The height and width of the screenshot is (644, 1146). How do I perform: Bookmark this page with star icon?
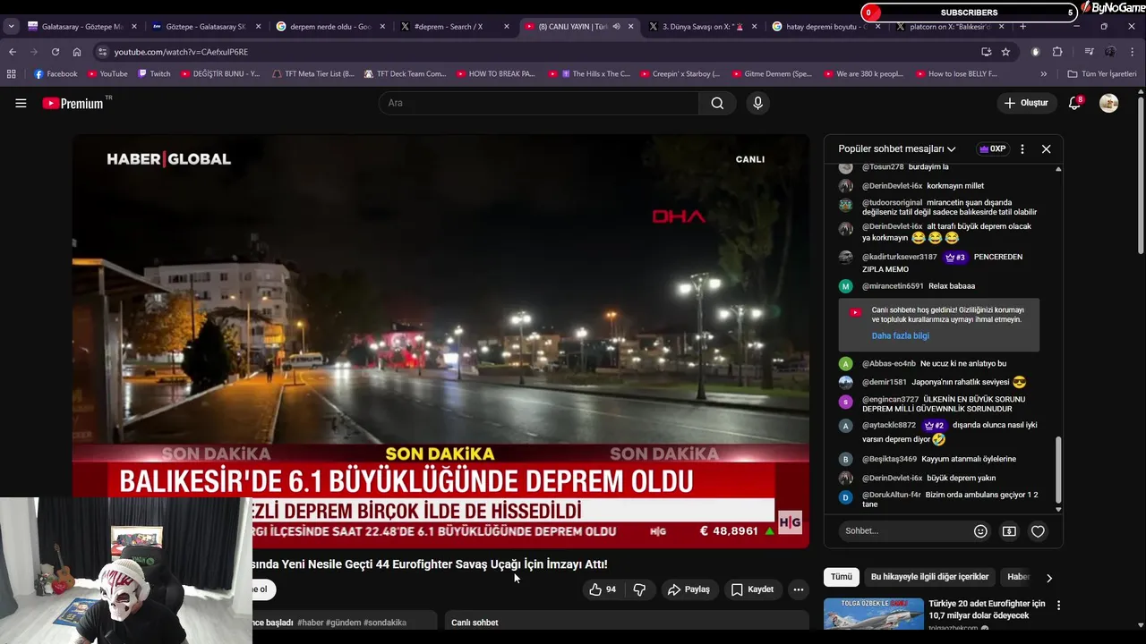(x=1005, y=52)
